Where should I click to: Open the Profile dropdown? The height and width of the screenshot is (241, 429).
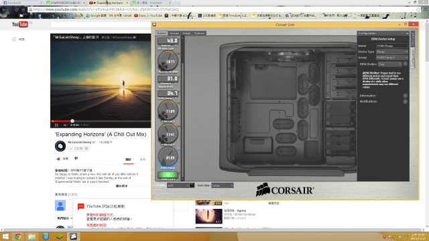pos(178,185)
